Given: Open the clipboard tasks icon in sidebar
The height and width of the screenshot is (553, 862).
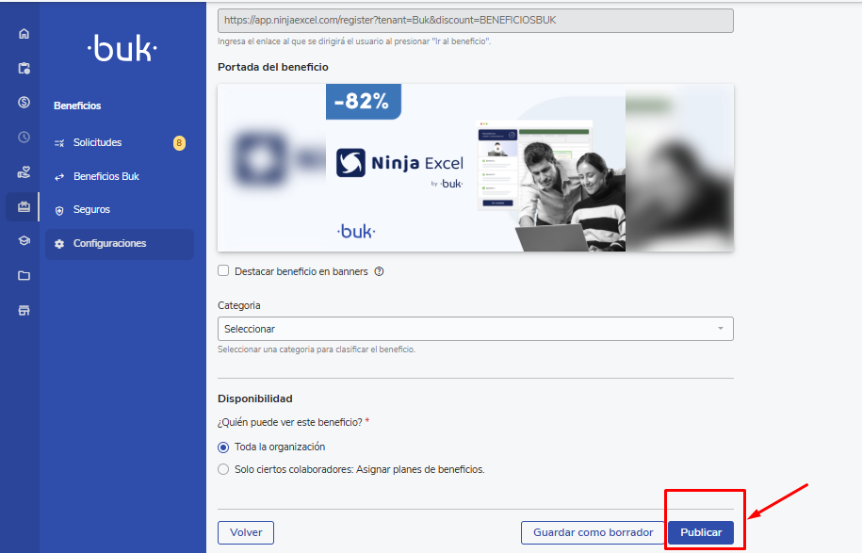Looking at the screenshot, I should pos(24,68).
